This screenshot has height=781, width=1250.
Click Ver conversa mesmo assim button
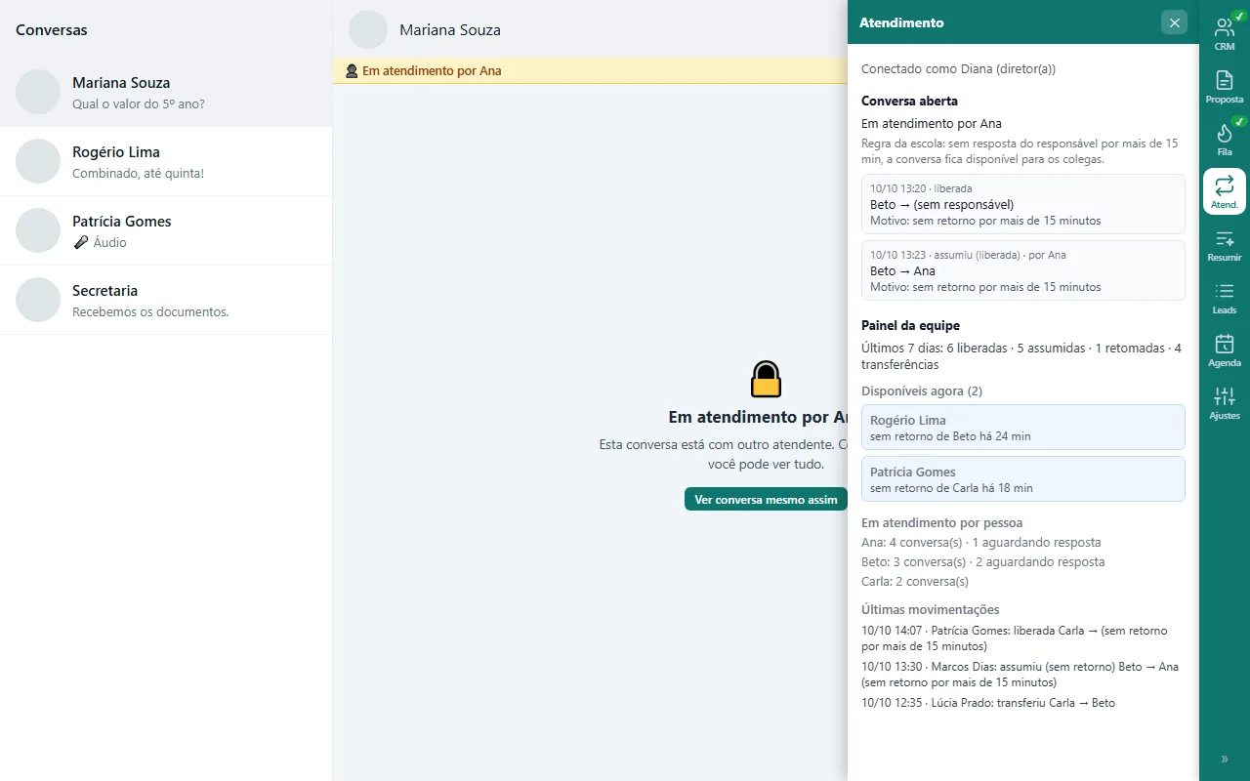click(766, 499)
